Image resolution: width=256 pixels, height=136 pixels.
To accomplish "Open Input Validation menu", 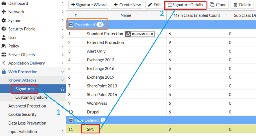I will [x=23, y=131].
